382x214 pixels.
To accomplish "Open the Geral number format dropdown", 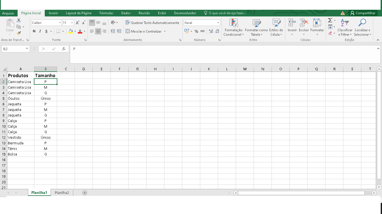I will tap(218, 23).
